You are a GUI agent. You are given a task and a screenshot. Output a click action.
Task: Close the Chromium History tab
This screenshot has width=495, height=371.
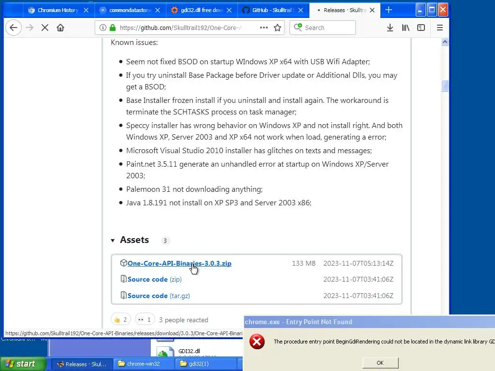pyautogui.click(x=86, y=11)
